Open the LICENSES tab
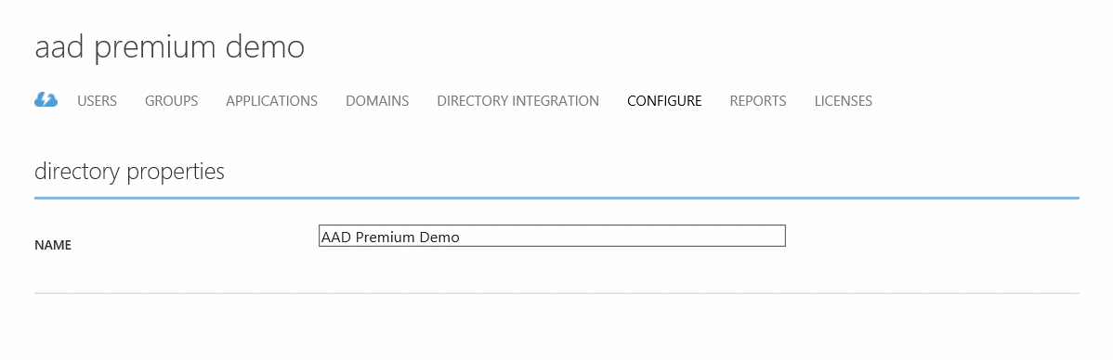Image resolution: width=1113 pixels, height=360 pixels. point(844,100)
